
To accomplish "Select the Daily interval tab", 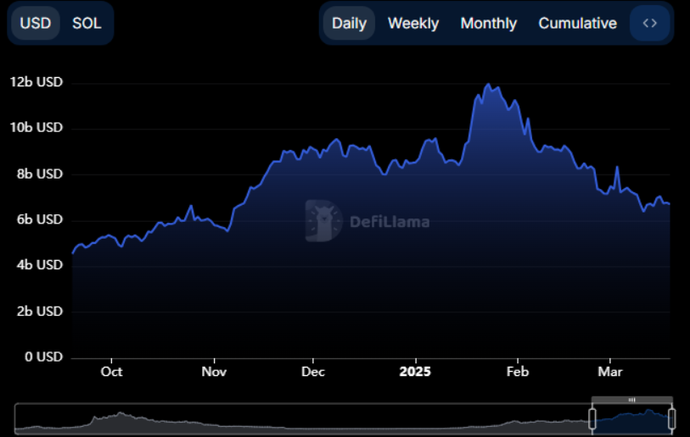I will coord(349,23).
